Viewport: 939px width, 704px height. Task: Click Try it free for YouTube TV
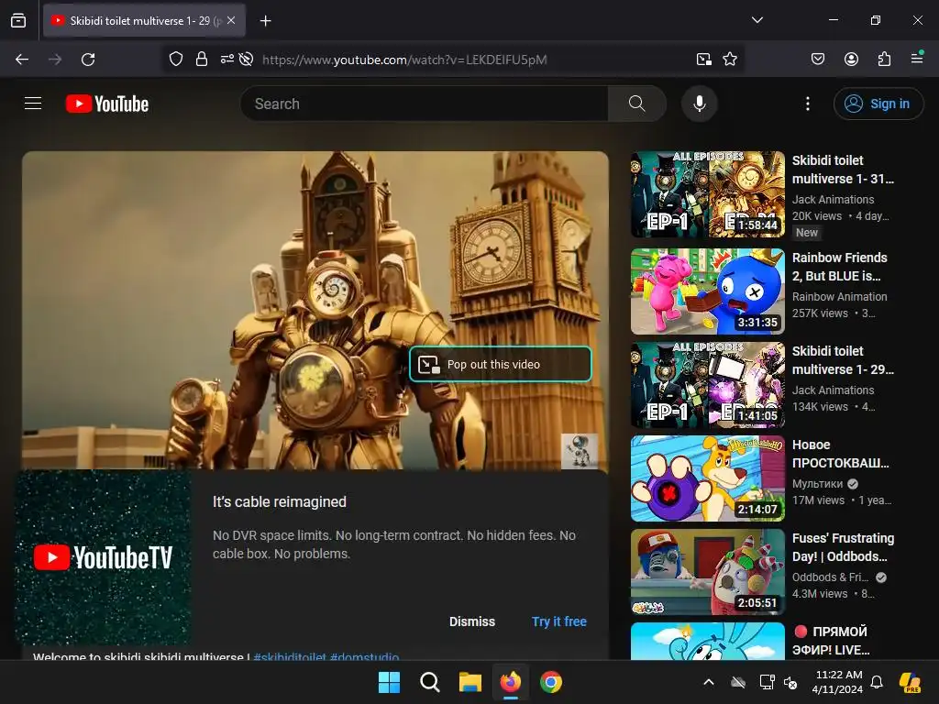coord(558,621)
